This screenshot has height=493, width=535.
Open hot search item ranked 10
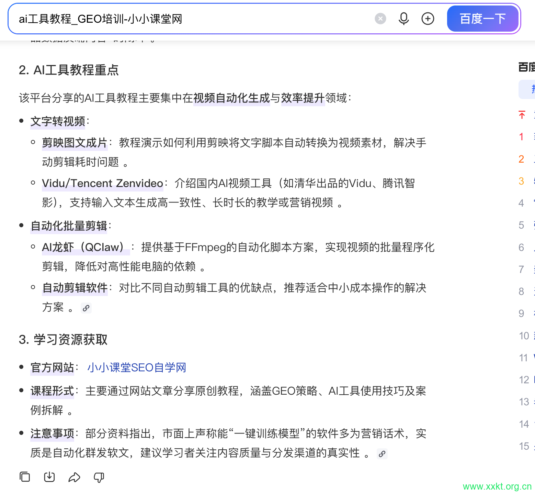coord(527,336)
